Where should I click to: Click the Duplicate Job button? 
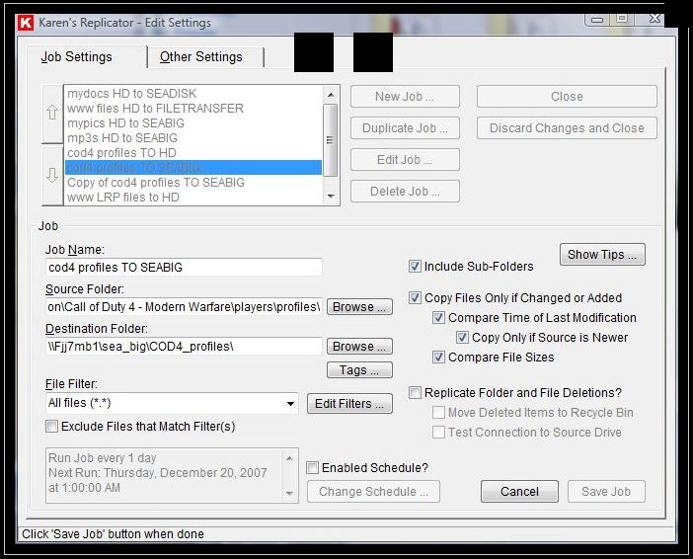point(405,128)
